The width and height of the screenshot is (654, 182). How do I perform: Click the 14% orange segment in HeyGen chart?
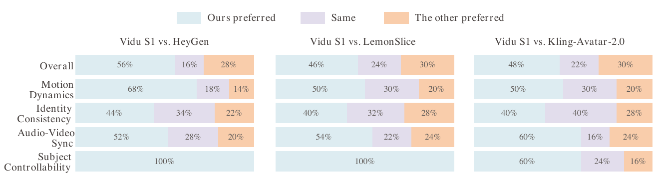(x=242, y=89)
